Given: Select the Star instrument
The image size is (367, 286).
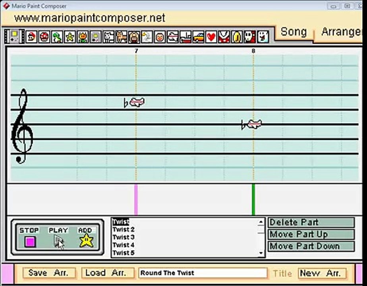Looking at the screenshot, I should point(70,37).
